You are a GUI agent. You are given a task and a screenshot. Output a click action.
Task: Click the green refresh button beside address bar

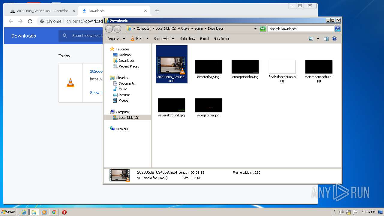(263, 29)
